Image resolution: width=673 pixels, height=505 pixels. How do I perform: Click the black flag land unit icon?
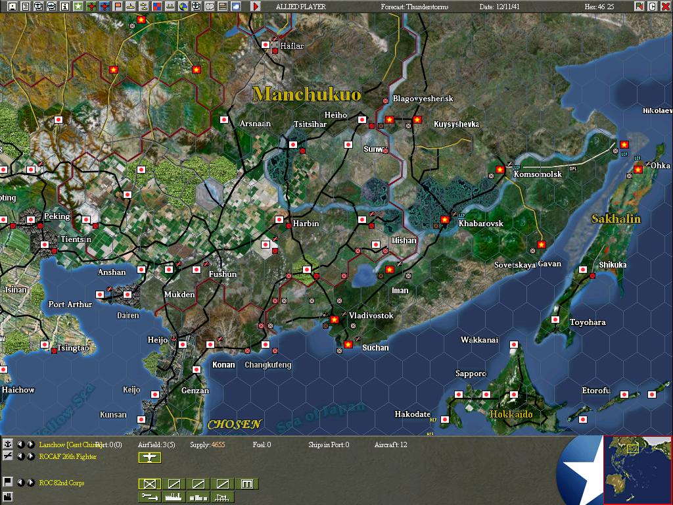(8, 482)
